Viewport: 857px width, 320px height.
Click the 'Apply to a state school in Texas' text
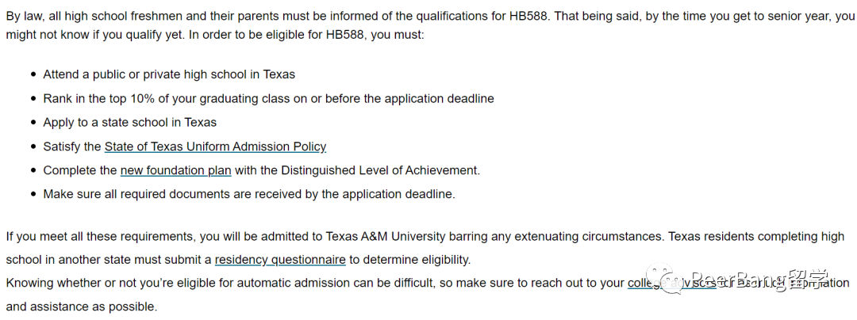(129, 123)
